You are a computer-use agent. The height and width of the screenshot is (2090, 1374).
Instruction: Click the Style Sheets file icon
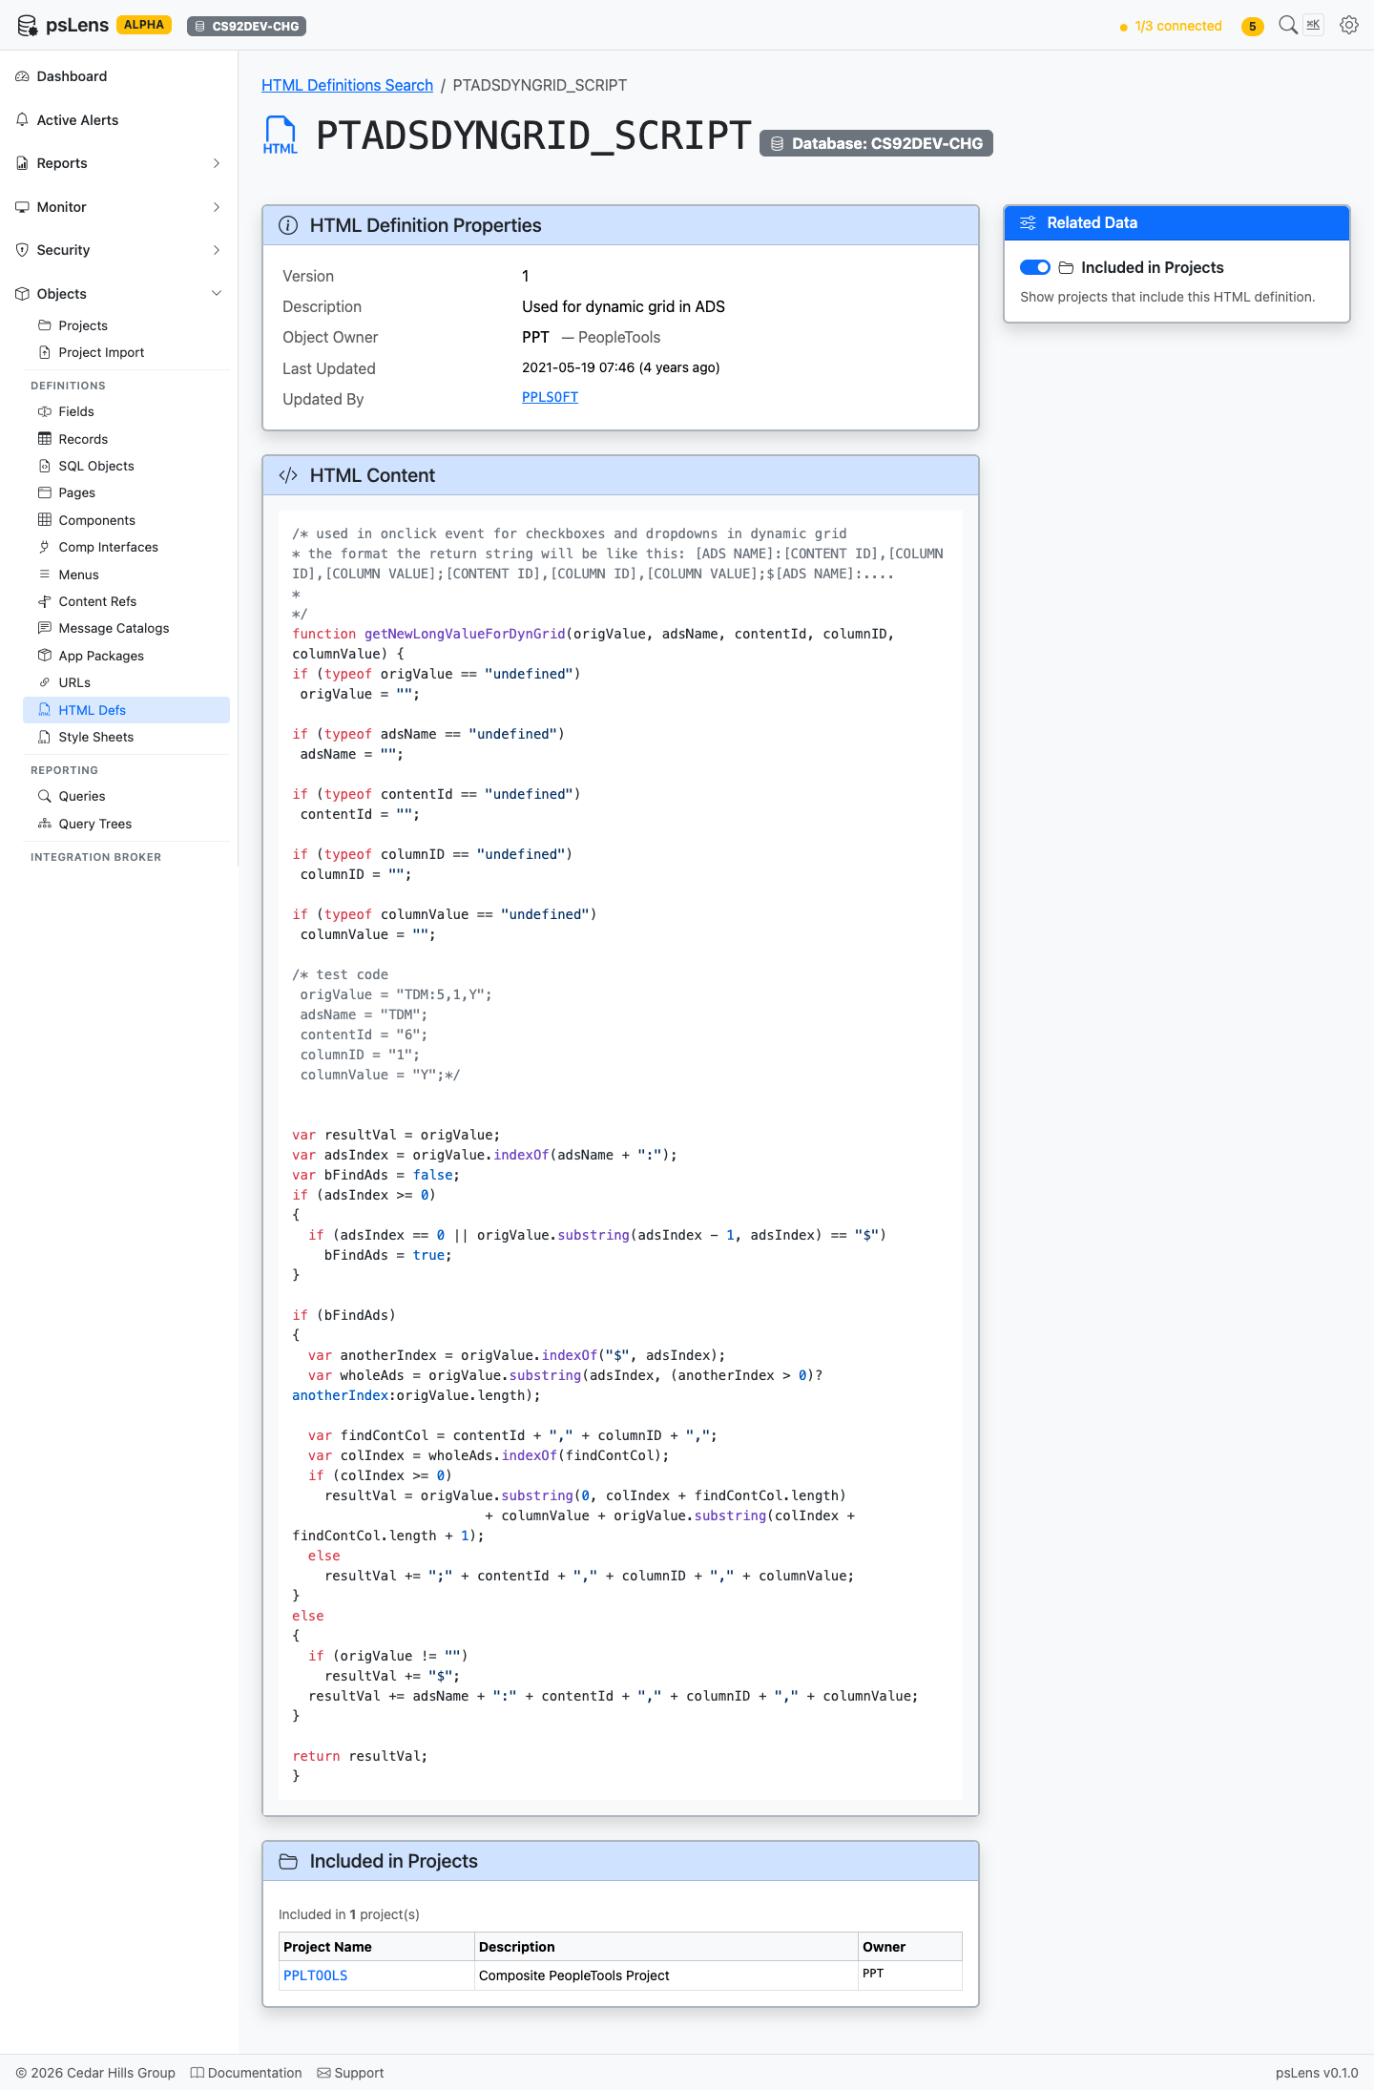(44, 737)
